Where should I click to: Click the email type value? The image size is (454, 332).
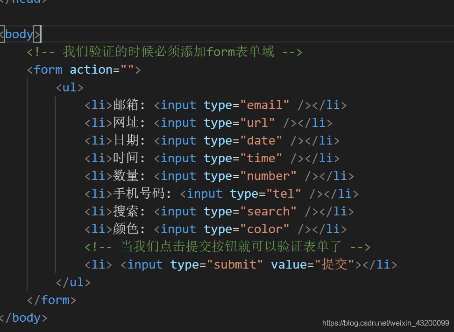(x=264, y=105)
